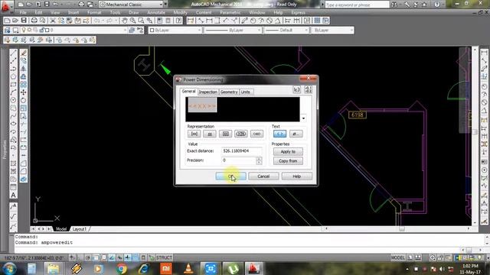Select the Rectangle tool in Draw toolbar
The width and height of the screenshot is (490, 275).
[13, 85]
